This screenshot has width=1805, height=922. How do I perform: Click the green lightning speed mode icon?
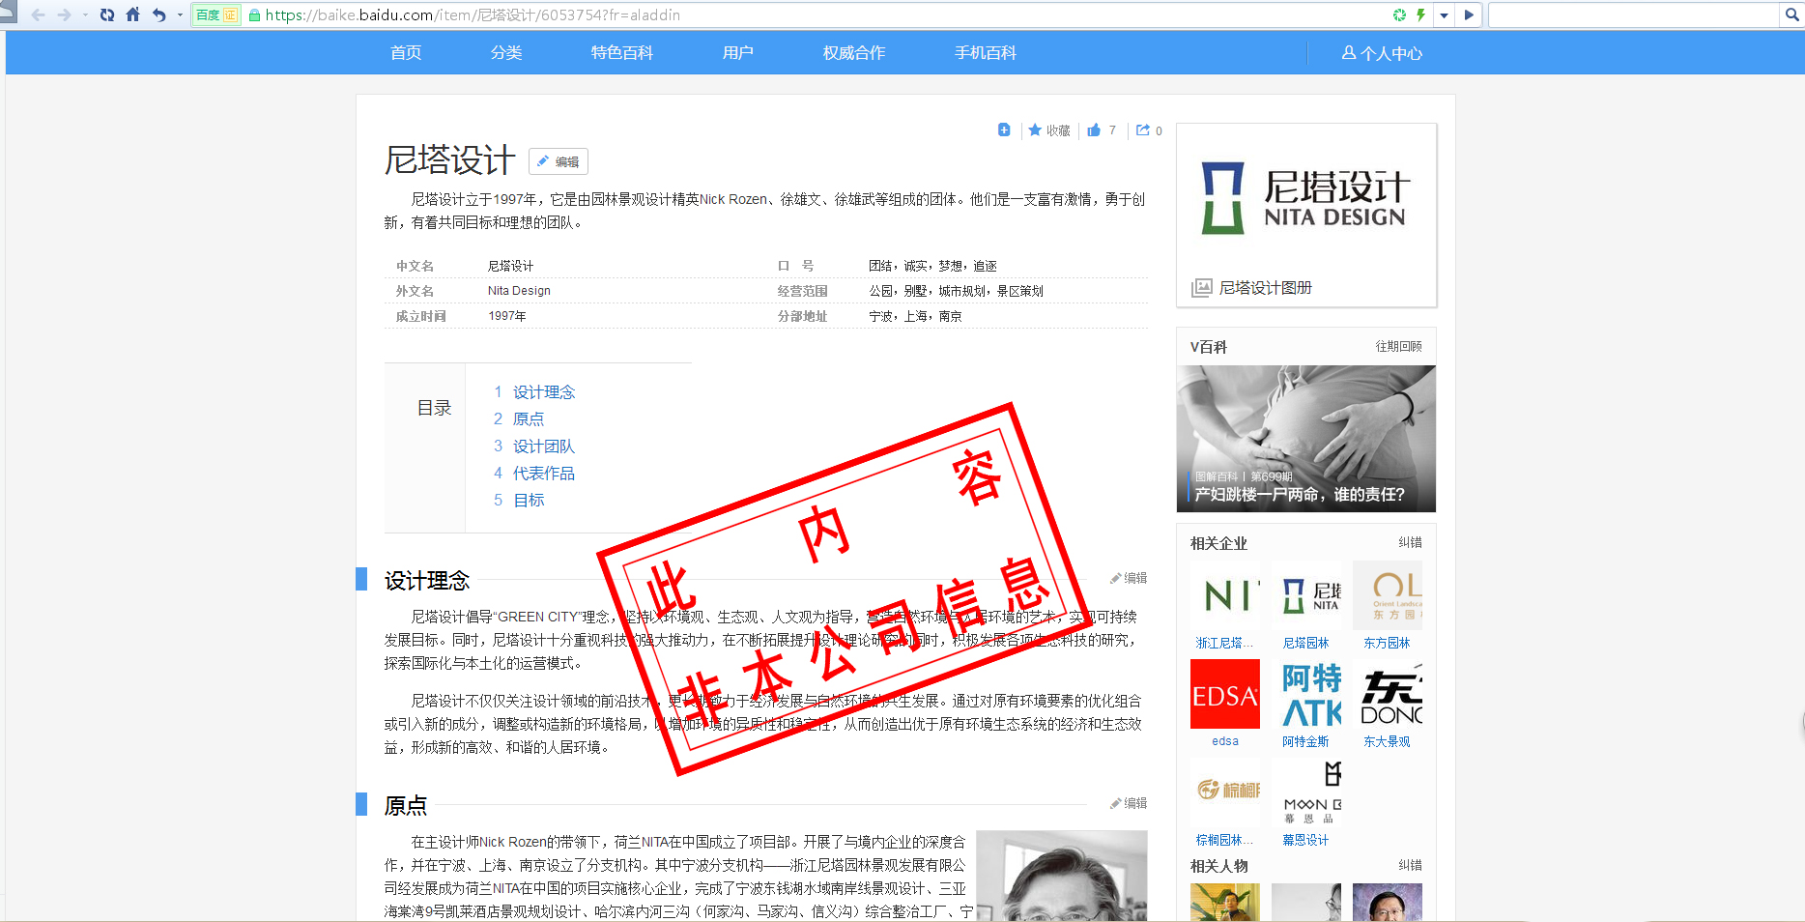[1421, 14]
